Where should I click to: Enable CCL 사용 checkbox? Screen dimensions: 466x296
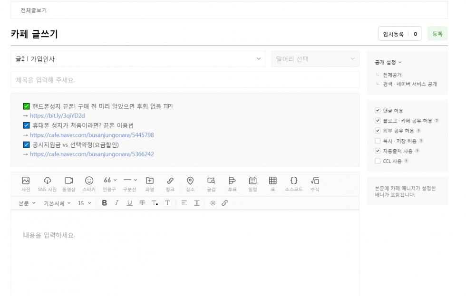click(378, 161)
